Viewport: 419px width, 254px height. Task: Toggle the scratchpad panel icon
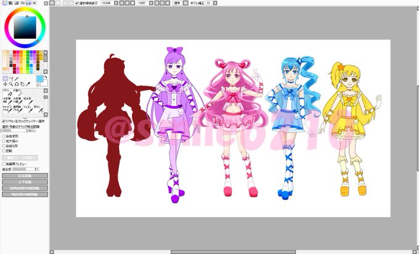[x=35, y=3]
